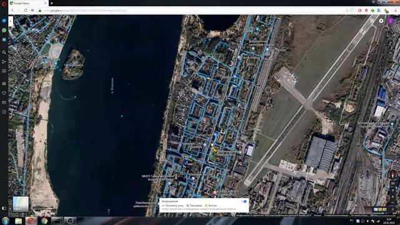Open the Opera main menu logo
Image resolution: width=400 pixels, height=225 pixels.
4,4
